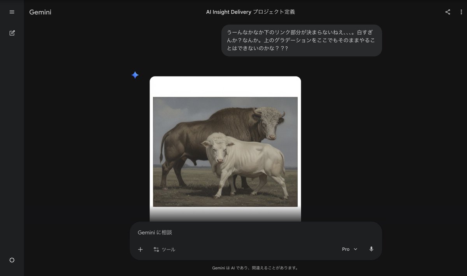Screen dimensions: 467x276
Task: Share the conversation with the share icon
Action: pos(448,12)
